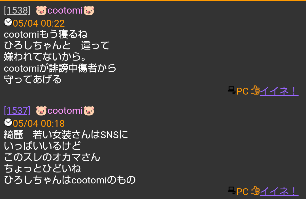The height and width of the screenshot is (199, 306).
Task: Click PC label text in post 1538
Action: tap(242, 91)
